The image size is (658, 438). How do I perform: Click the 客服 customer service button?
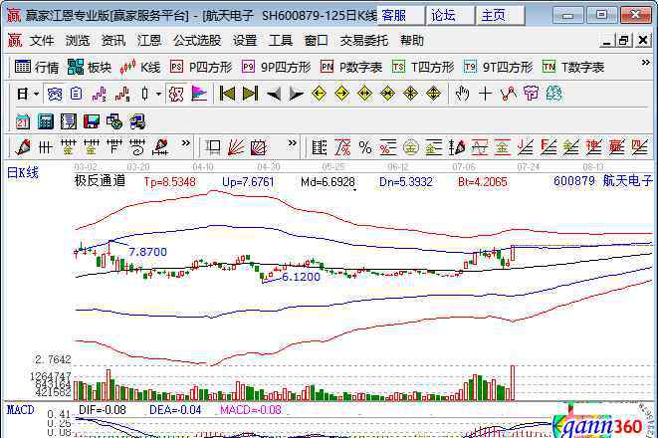pyautogui.click(x=400, y=16)
